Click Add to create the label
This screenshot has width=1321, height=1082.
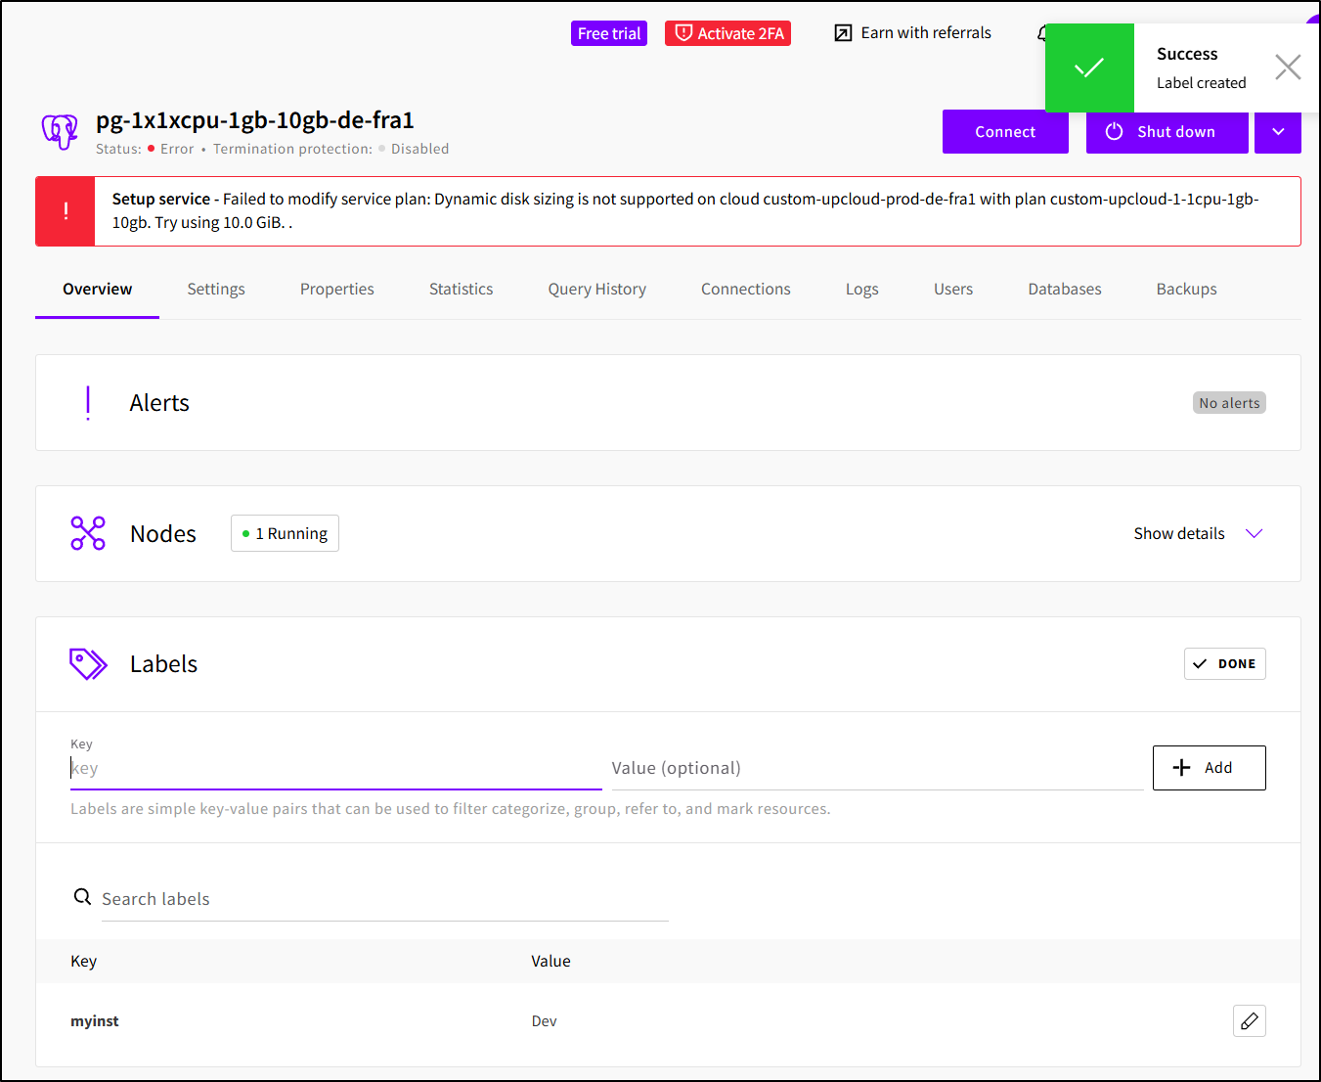coord(1209,768)
